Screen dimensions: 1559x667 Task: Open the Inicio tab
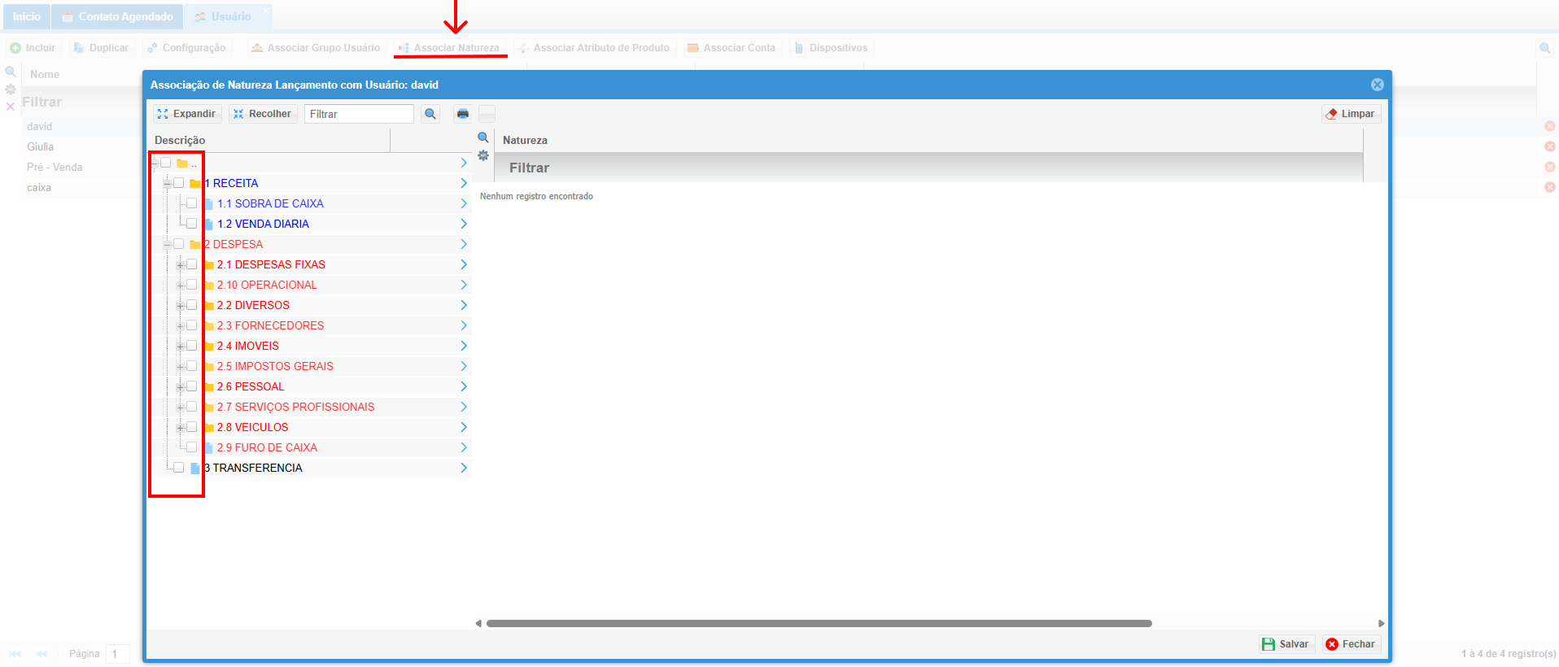[26, 16]
